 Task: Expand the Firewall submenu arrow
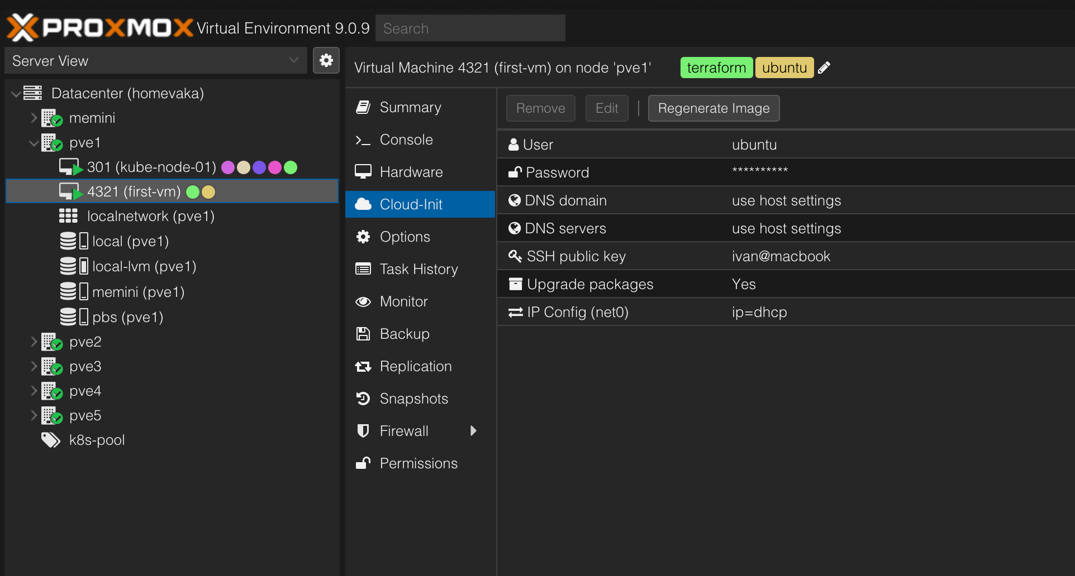pos(474,430)
